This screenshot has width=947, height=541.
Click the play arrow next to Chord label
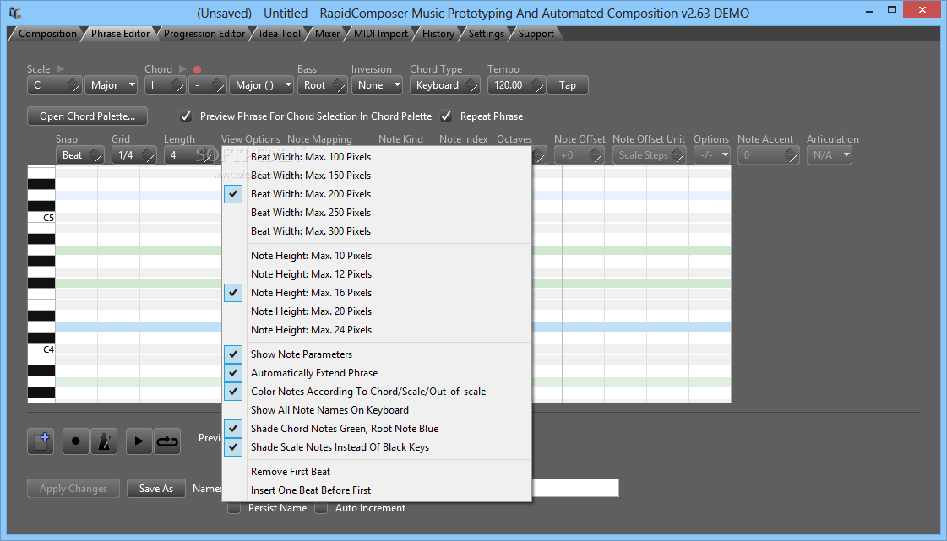pyautogui.click(x=183, y=68)
